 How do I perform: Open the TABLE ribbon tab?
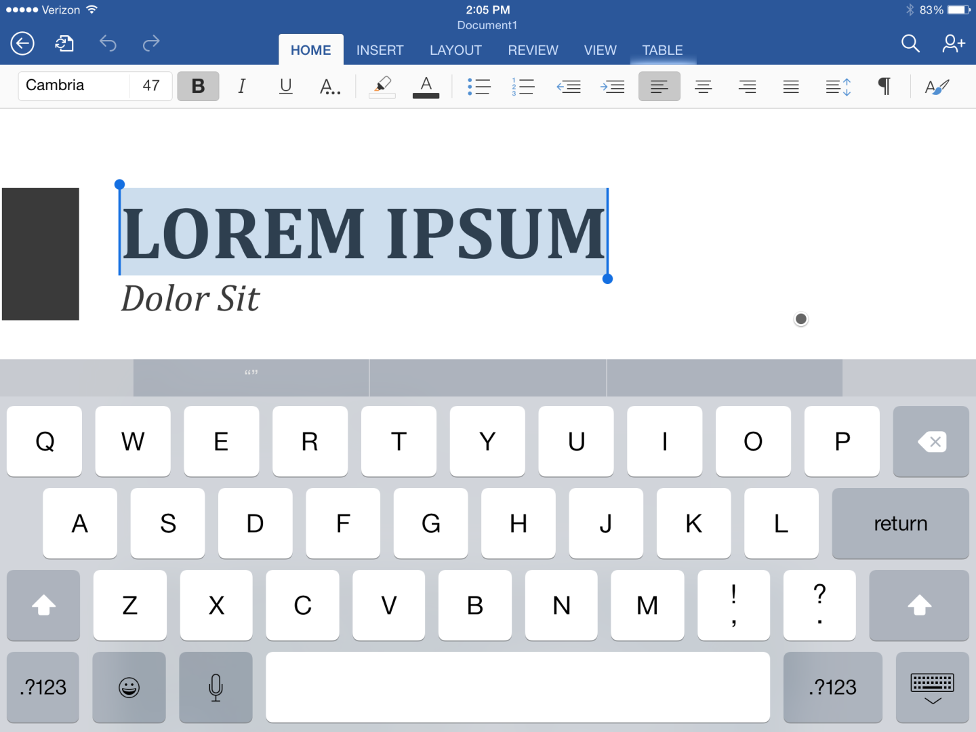662,49
